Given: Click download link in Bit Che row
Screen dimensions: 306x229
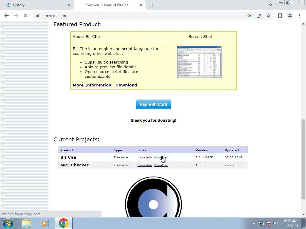Looking at the screenshot, I should tap(161, 157).
